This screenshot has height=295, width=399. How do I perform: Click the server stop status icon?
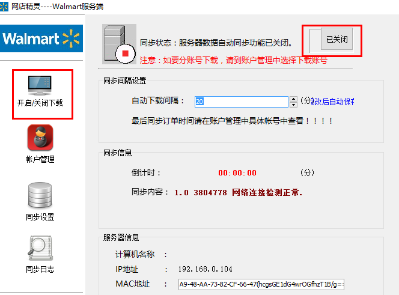[x=119, y=44]
